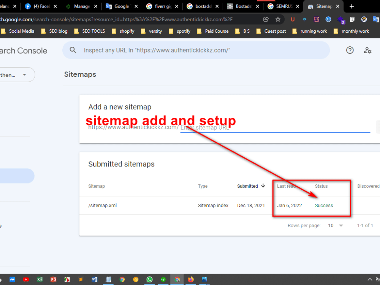Click the '1-1 of 1' pagination text
The image size is (380, 285).
tap(365, 226)
